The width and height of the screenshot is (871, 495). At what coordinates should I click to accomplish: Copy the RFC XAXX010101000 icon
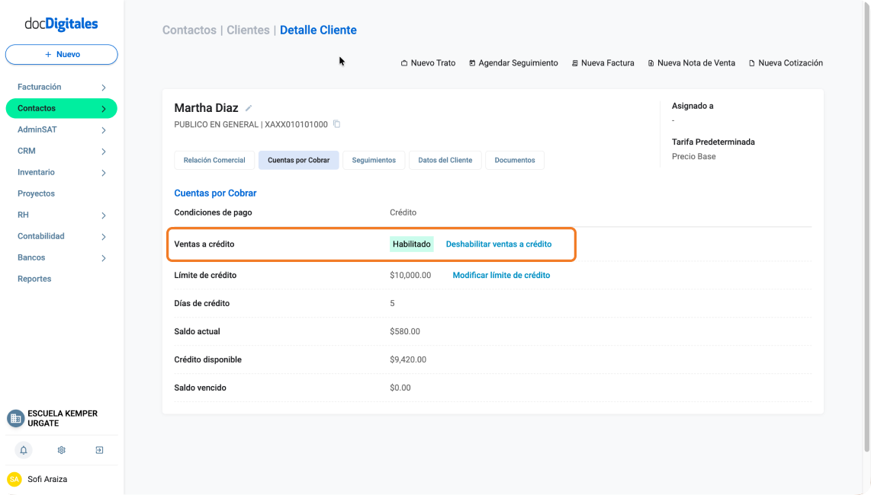pos(336,123)
